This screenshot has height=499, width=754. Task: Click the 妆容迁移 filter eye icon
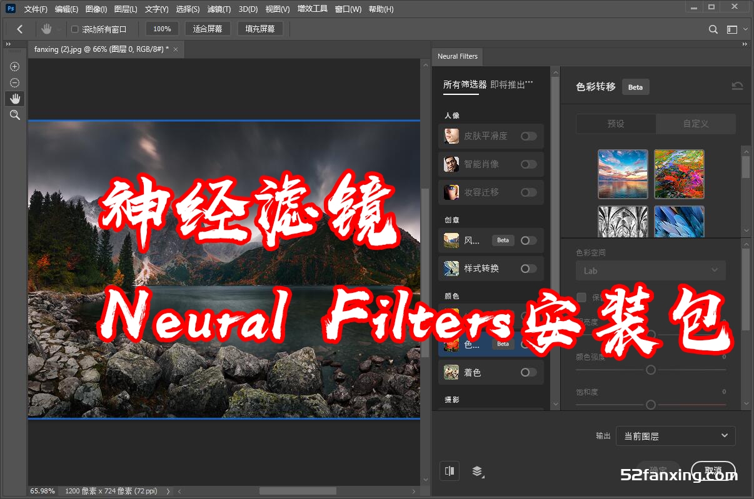tap(451, 192)
